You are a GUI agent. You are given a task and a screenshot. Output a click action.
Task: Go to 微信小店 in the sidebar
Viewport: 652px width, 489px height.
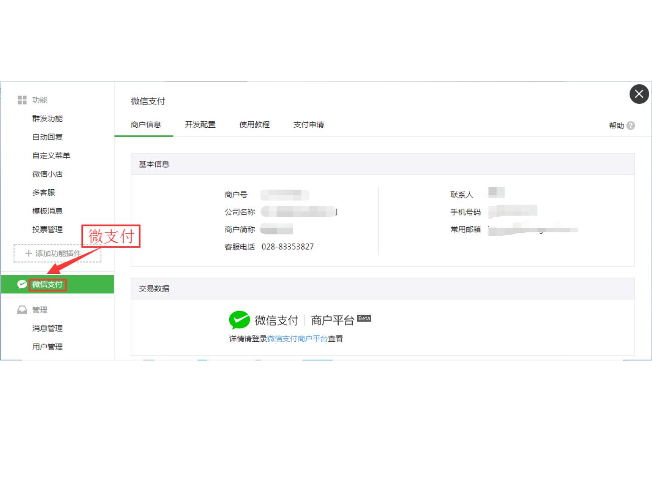point(48,174)
